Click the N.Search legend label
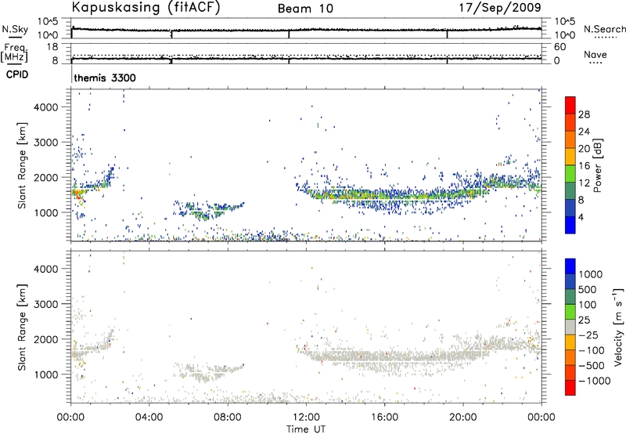 pyautogui.click(x=604, y=29)
